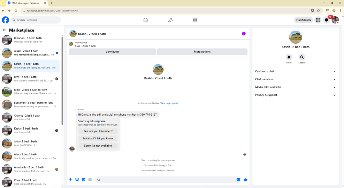
Task: Open the Jessie 2 bed 1 bath conversation
Action: [30, 53]
